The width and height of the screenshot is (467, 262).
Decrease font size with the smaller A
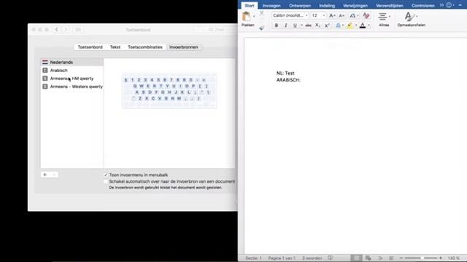tap(341, 15)
